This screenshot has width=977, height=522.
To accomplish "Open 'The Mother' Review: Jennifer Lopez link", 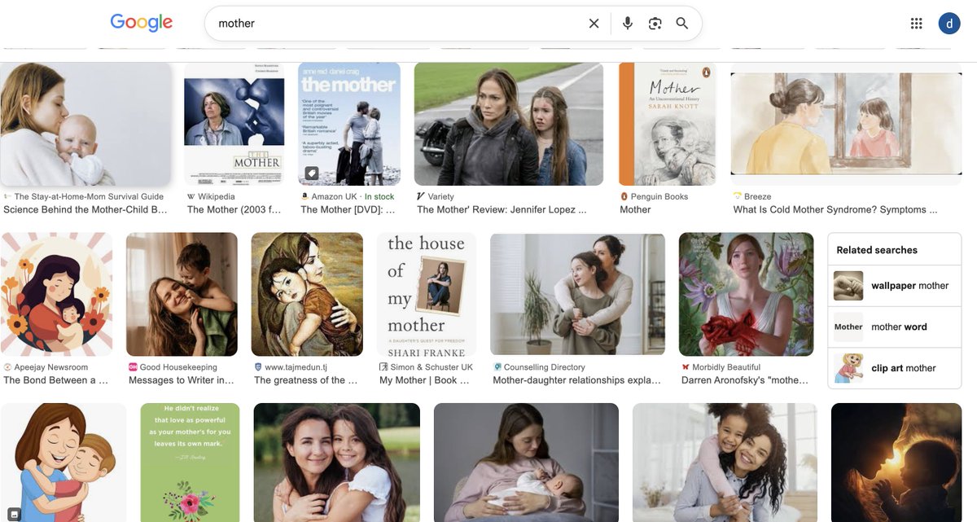I will [x=502, y=209].
